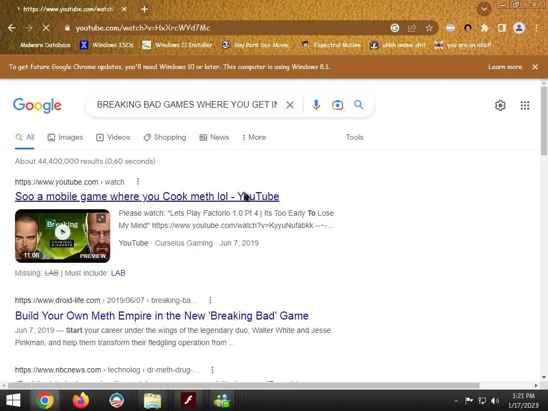
Task: Open the Windows 11 Installer bookmark
Action: [178, 45]
